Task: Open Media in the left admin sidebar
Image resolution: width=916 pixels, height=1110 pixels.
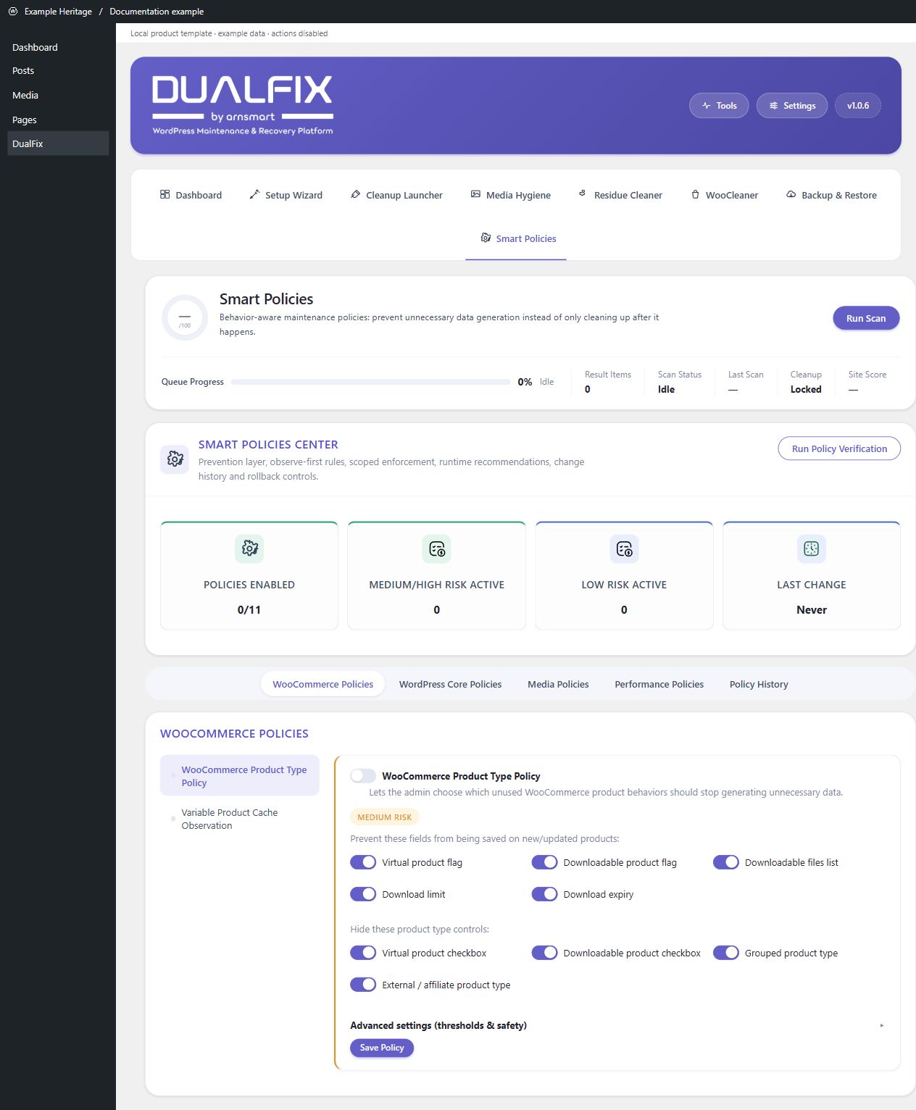Action: click(58, 95)
